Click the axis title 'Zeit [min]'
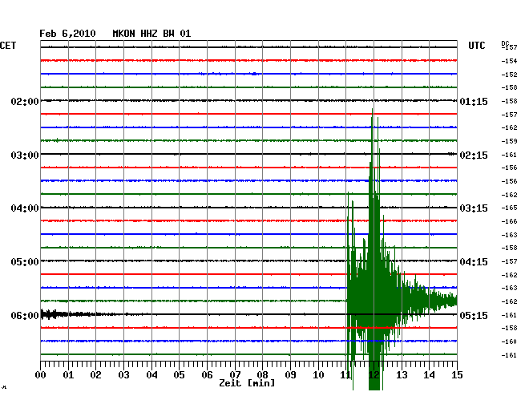Screen dimensions: 521x396 click(247, 383)
